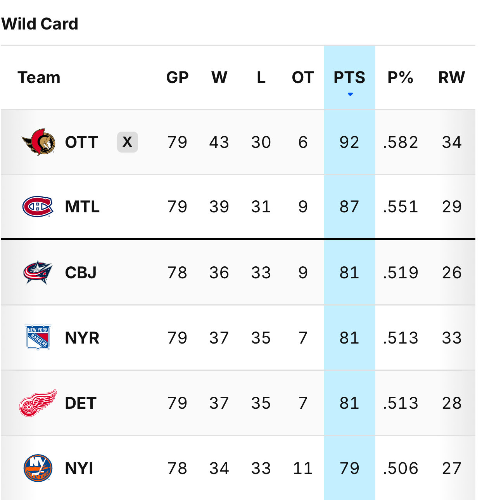Screen dimensions: 494x500
Task: Sort by the L column header
Action: (x=261, y=78)
